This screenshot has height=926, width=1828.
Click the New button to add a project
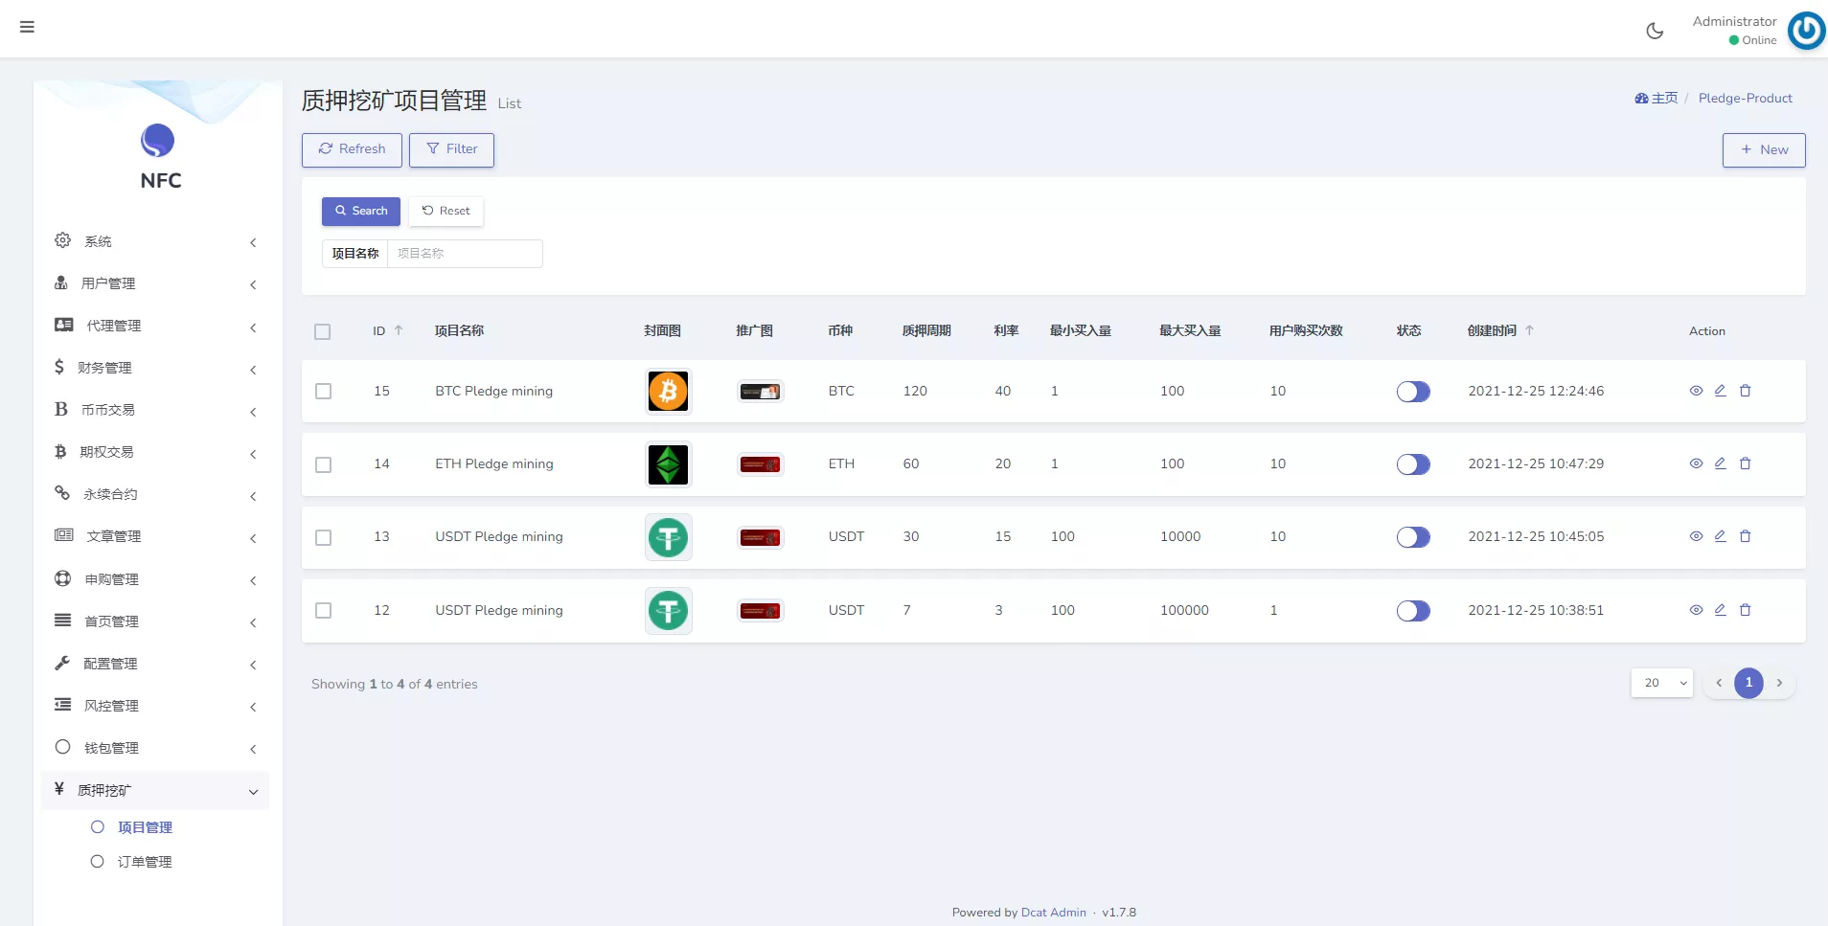coord(1764,149)
